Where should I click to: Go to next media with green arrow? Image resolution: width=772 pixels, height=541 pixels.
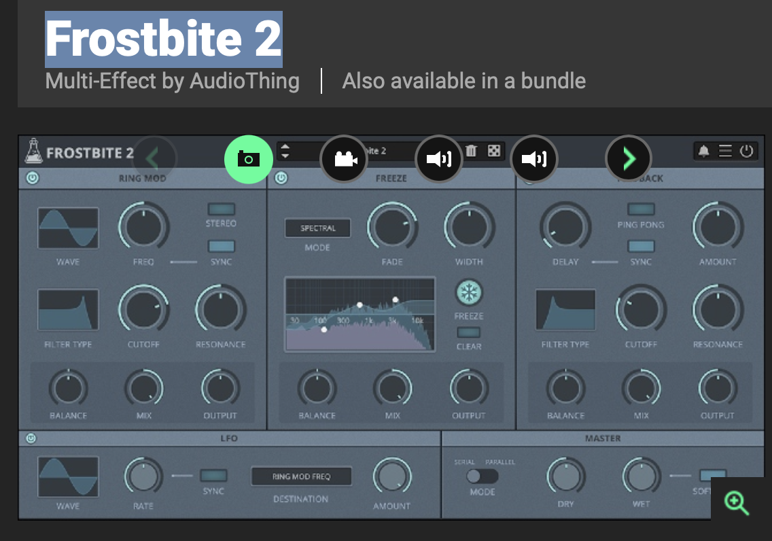coord(629,159)
